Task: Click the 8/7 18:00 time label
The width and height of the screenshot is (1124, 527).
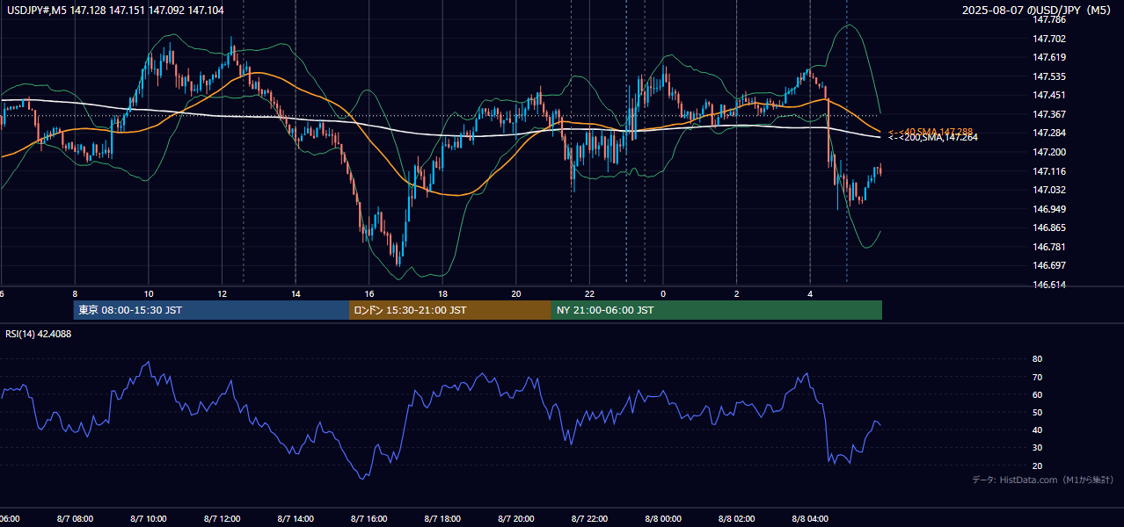Action: (x=442, y=518)
